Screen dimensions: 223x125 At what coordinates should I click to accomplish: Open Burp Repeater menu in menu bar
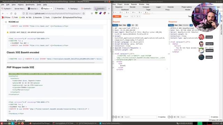(x=134, y=5)
